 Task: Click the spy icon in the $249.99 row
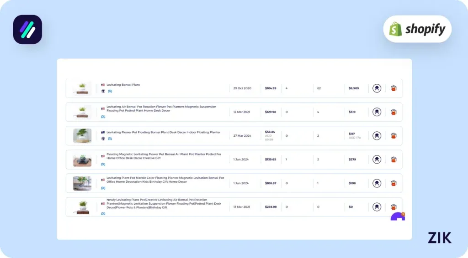(377, 206)
